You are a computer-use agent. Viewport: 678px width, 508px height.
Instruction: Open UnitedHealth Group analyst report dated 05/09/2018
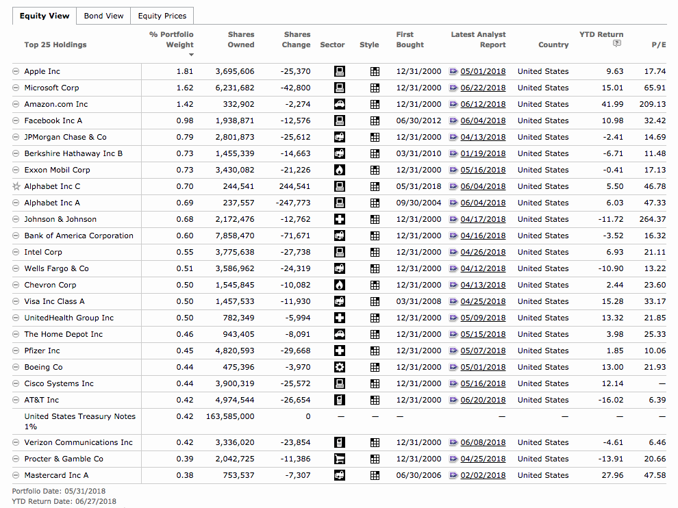tap(483, 318)
